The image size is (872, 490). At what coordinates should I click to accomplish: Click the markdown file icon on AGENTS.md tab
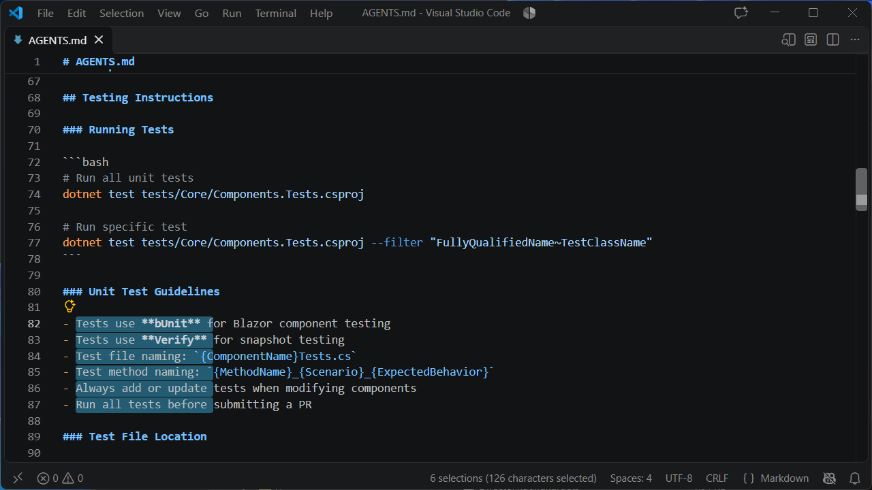tap(18, 40)
